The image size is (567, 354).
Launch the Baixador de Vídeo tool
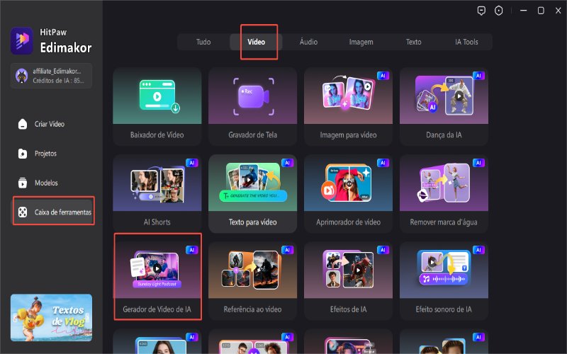click(157, 106)
